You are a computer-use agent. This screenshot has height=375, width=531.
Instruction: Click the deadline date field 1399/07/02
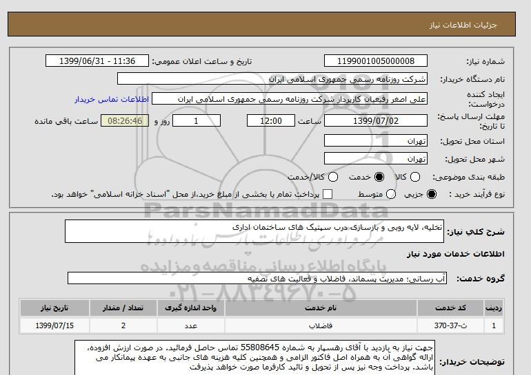pos(376,120)
